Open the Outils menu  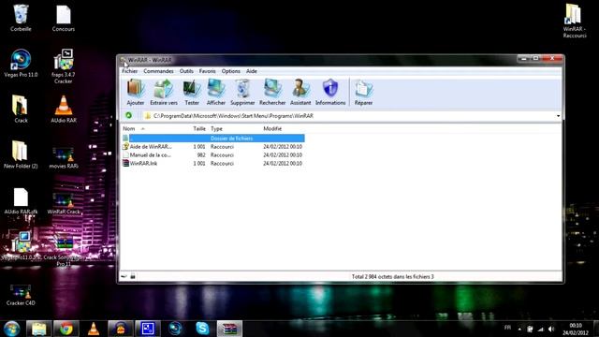[x=186, y=71]
